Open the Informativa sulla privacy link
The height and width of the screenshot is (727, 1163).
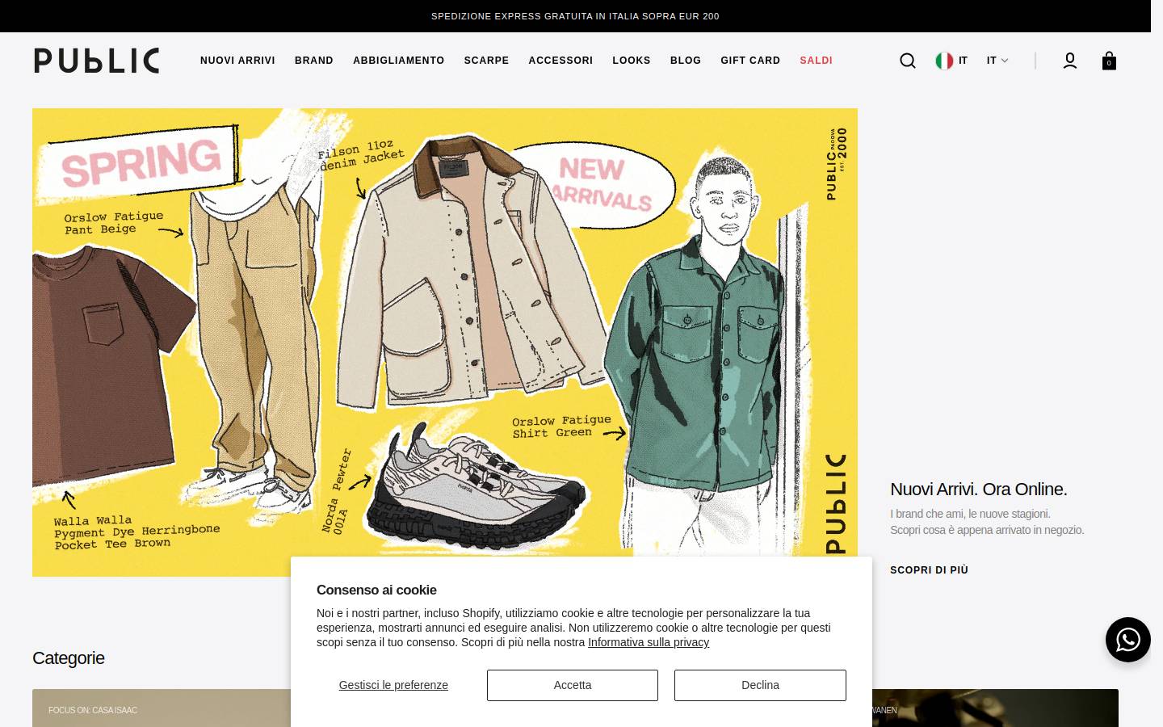649,642
